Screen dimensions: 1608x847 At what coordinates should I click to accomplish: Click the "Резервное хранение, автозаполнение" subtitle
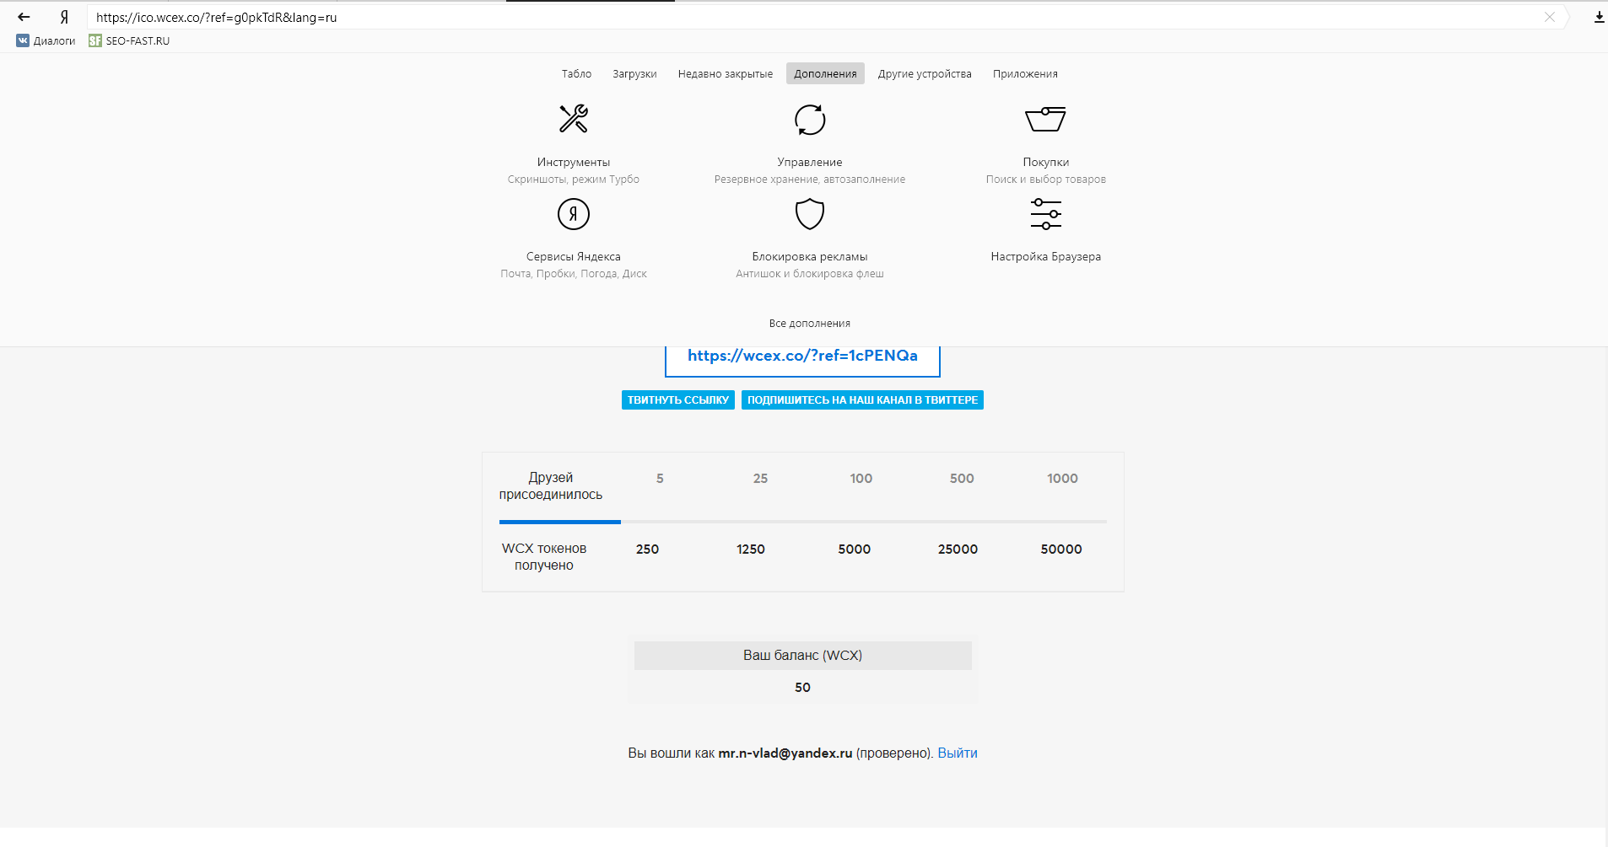tap(810, 180)
